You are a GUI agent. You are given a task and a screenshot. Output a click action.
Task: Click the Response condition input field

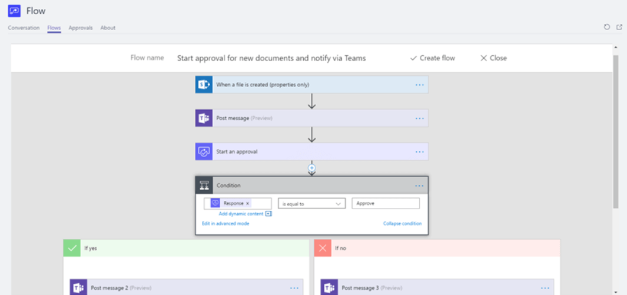(x=237, y=204)
